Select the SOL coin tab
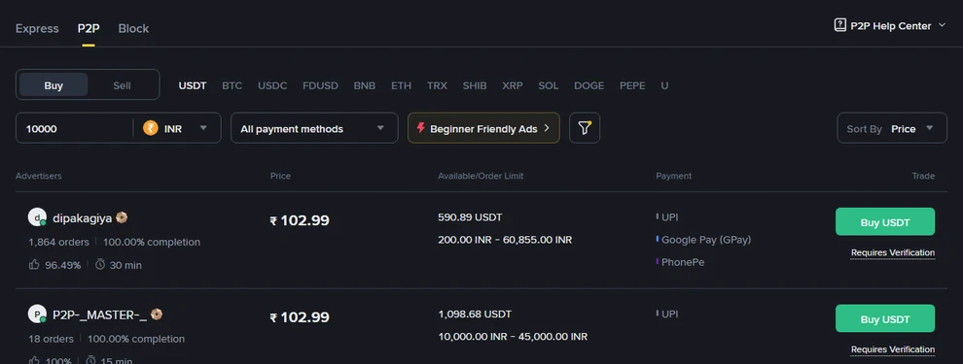Image resolution: width=963 pixels, height=364 pixels. click(549, 85)
